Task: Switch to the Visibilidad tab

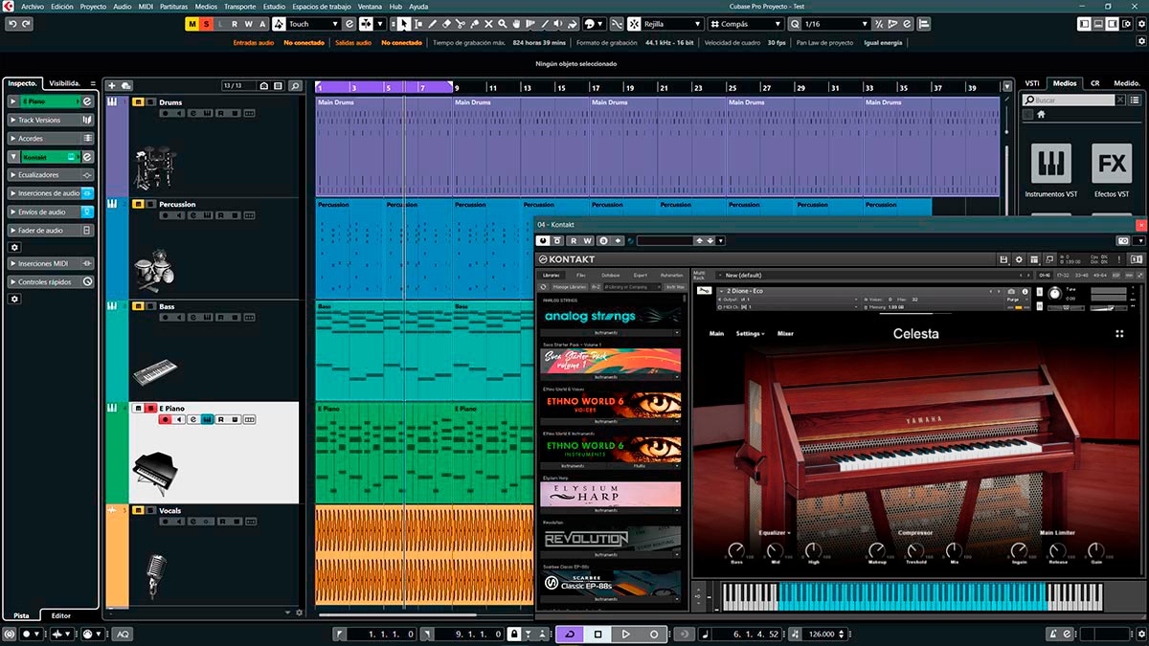Action: (67, 83)
